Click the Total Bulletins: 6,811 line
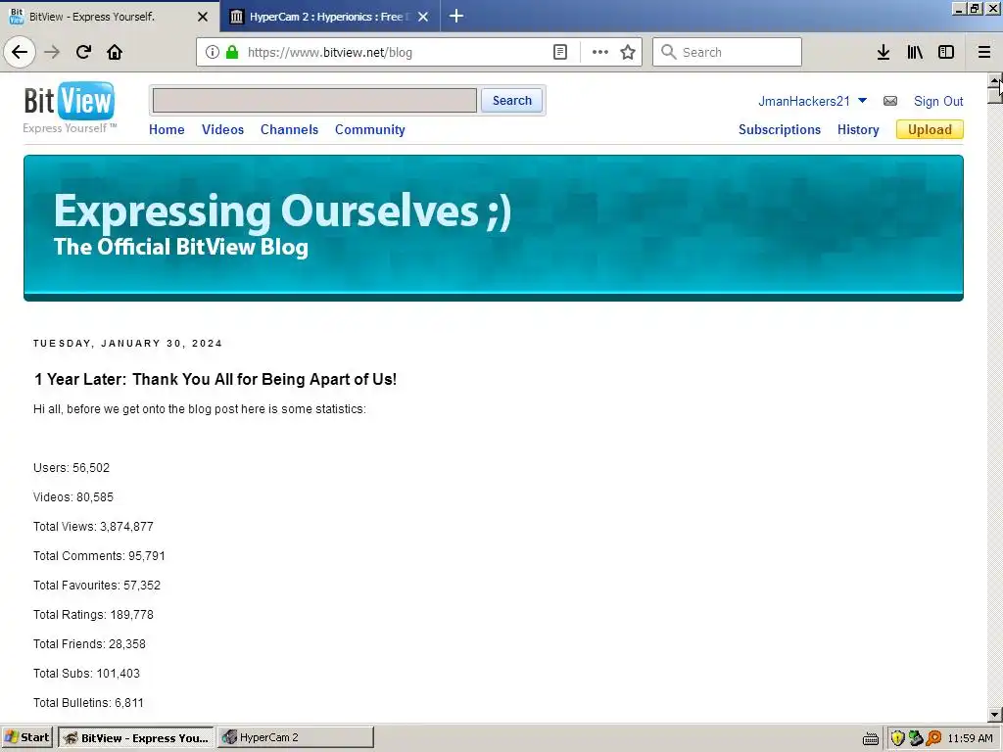1003x752 pixels. click(x=88, y=703)
